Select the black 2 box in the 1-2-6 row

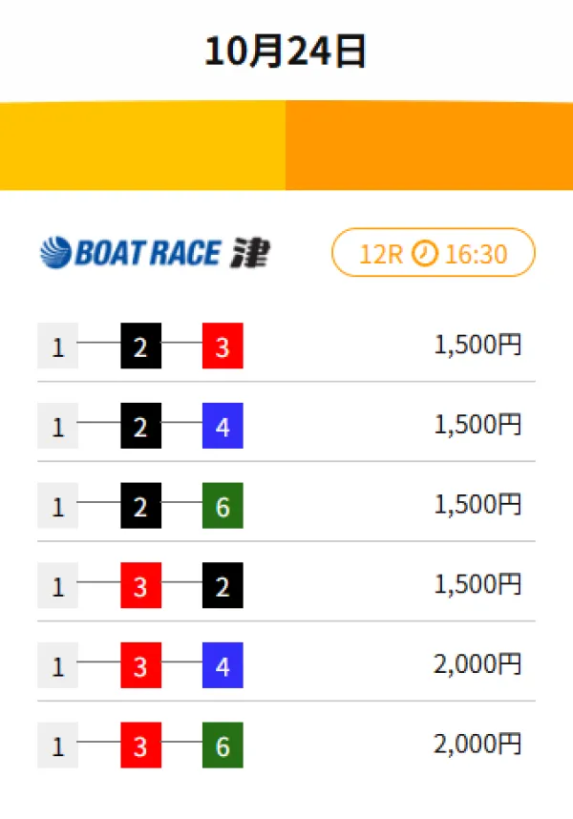point(140,507)
